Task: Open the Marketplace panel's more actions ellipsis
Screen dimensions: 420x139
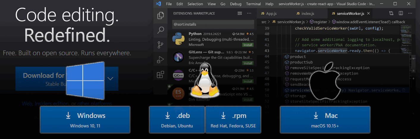Action: coord(249,13)
